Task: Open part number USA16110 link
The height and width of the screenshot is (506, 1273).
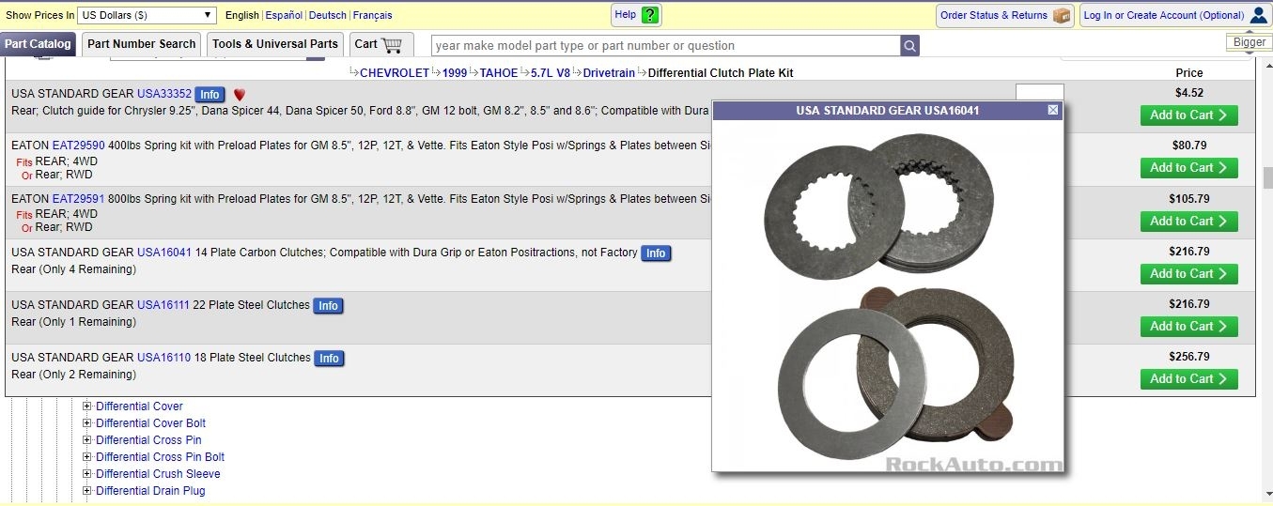Action: [x=163, y=358]
